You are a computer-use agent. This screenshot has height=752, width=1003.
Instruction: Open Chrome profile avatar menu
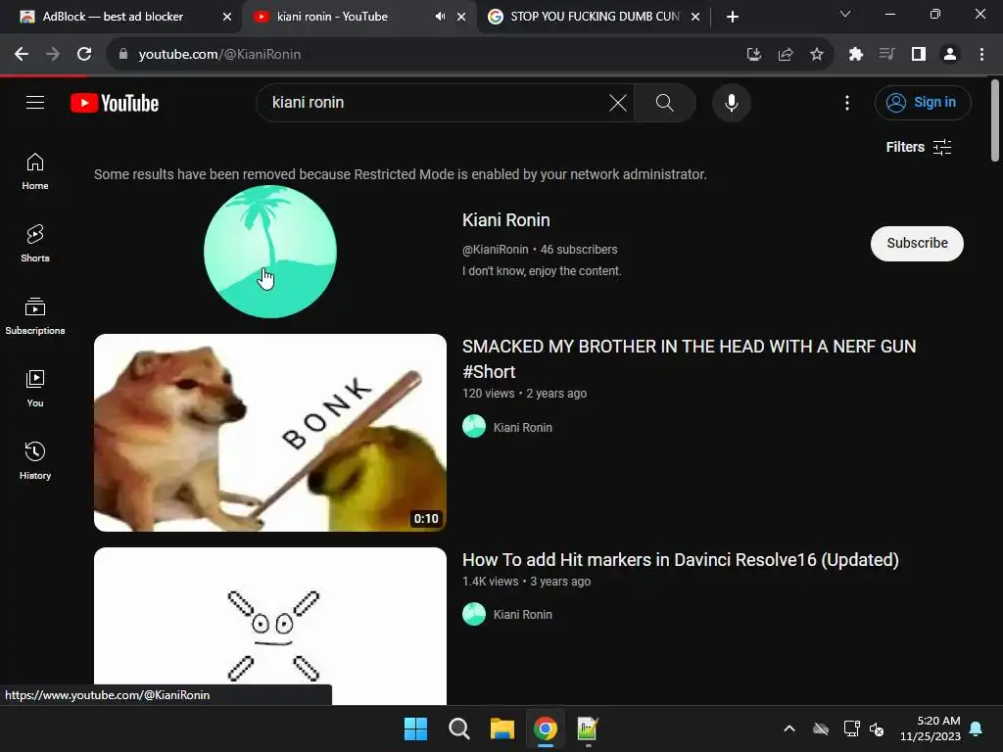coord(950,55)
